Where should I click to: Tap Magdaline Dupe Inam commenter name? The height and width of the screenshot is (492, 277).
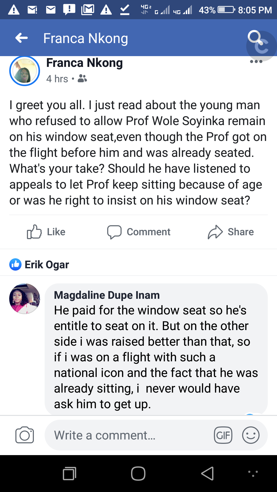107,295
